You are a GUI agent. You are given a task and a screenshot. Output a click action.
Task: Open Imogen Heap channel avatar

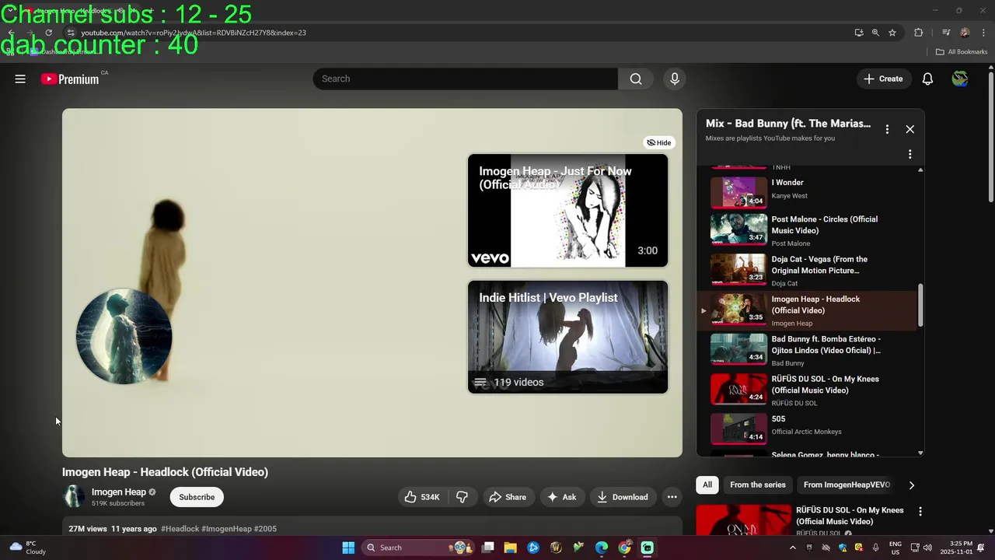(74, 496)
